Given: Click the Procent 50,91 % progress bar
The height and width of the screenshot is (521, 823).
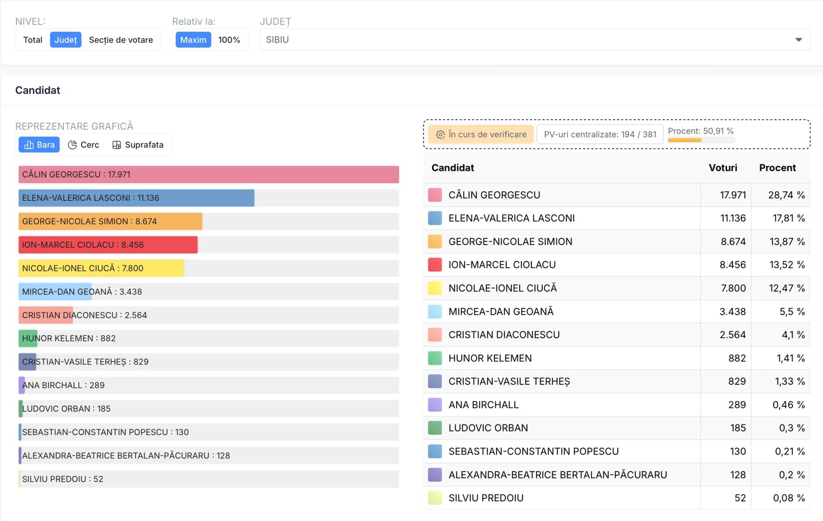Looking at the screenshot, I should point(701,140).
